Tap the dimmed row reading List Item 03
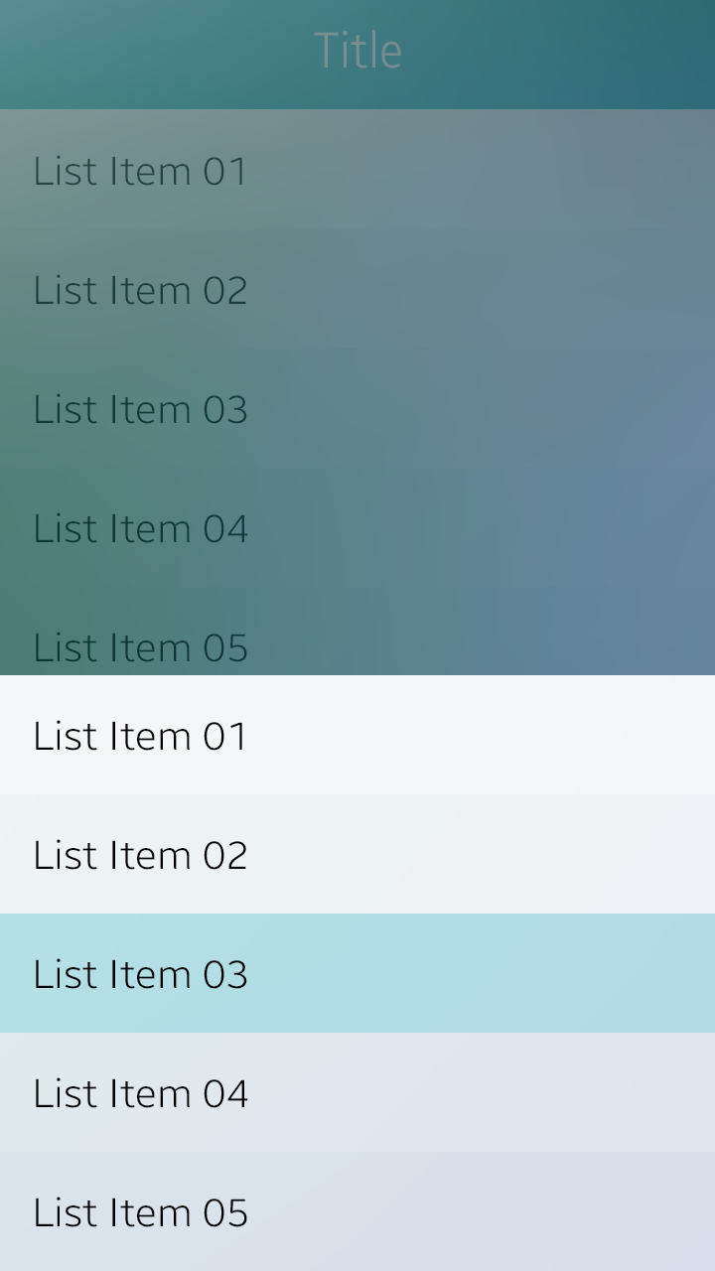 (x=357, y=409)
